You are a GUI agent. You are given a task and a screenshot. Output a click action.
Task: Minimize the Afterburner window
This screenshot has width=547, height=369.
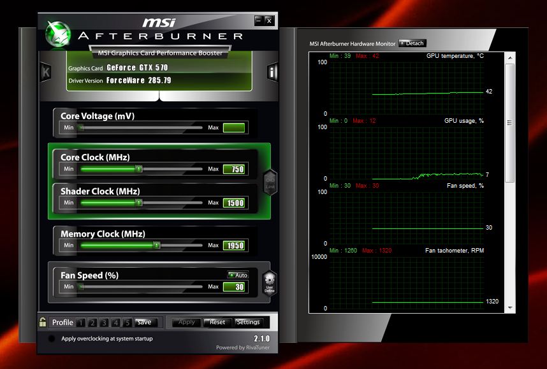coord(258,20)
